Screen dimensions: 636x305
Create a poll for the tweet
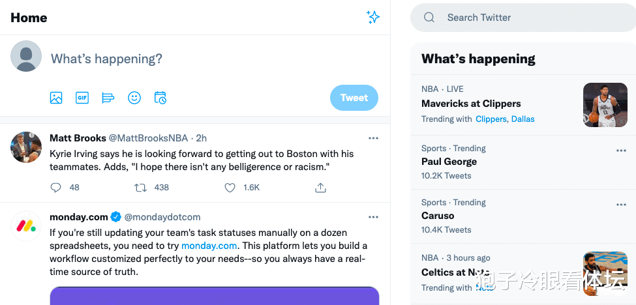(x=108, y=98)
